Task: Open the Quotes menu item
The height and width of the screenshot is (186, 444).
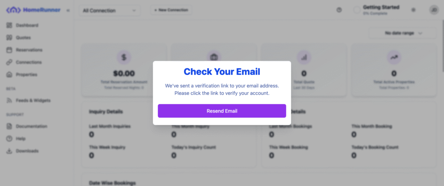Action: point(23,38)
